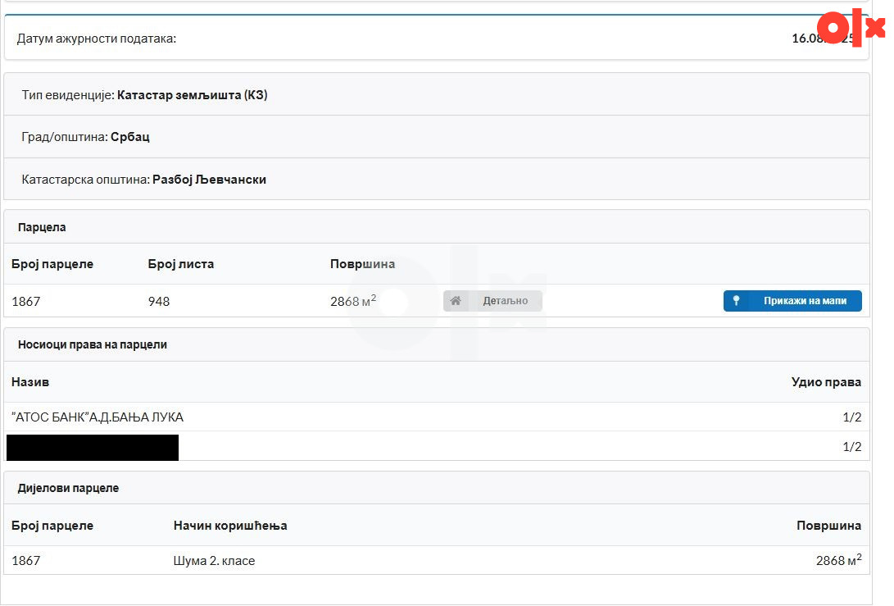Click the Парцела section header

click(x=42, y=227)
